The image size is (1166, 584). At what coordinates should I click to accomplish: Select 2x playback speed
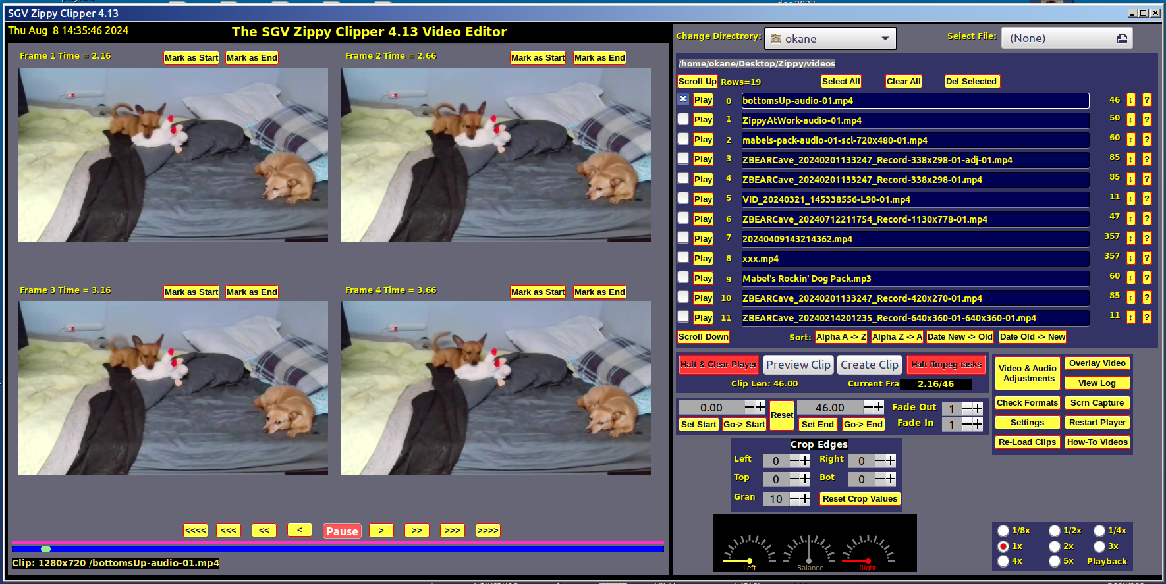1055,546
